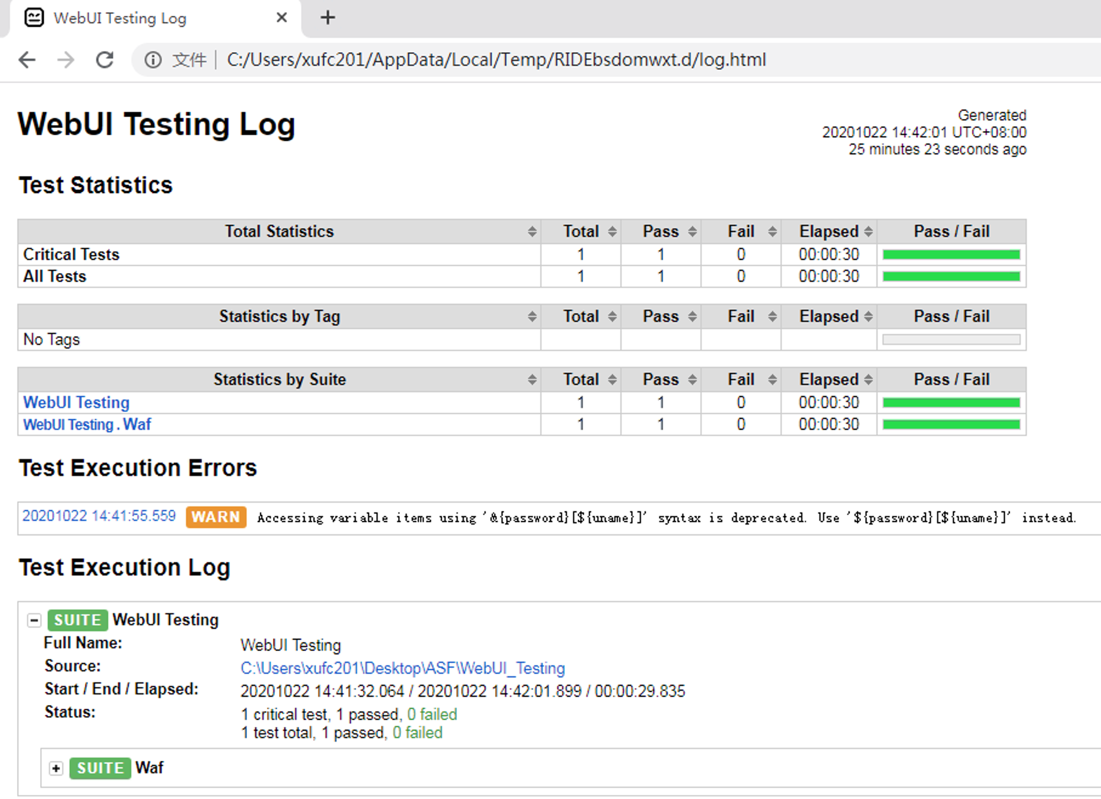Reload the log.html page
The width and height of the screenshot is (1101, 799).
pyautogui.click(x=105, y=59)
